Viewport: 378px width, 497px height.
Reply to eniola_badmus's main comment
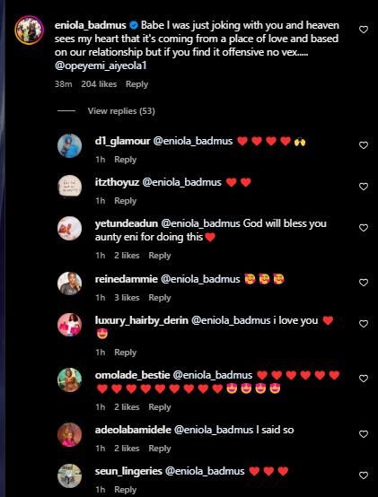tap(136, 84)
